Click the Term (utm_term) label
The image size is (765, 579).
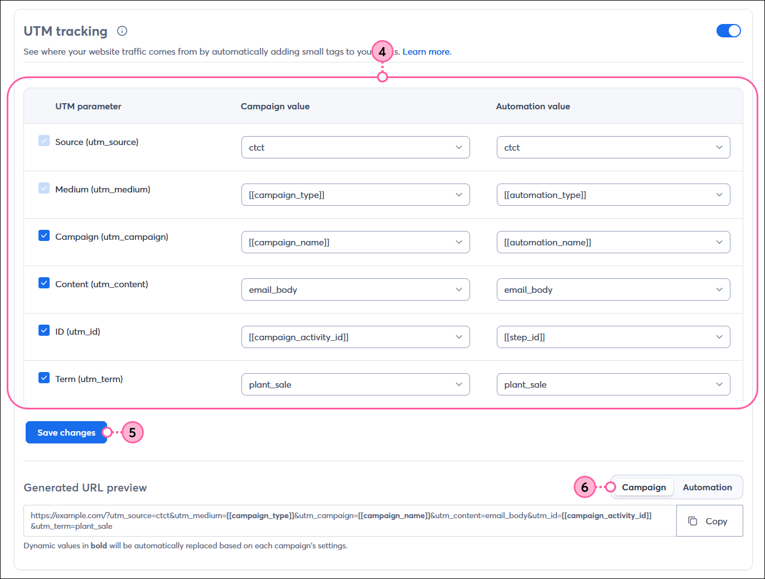pyautogui.click(x=89, y=379)
